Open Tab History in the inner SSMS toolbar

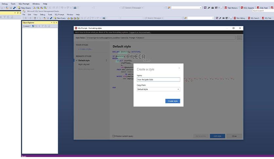[x=239, y=18]
